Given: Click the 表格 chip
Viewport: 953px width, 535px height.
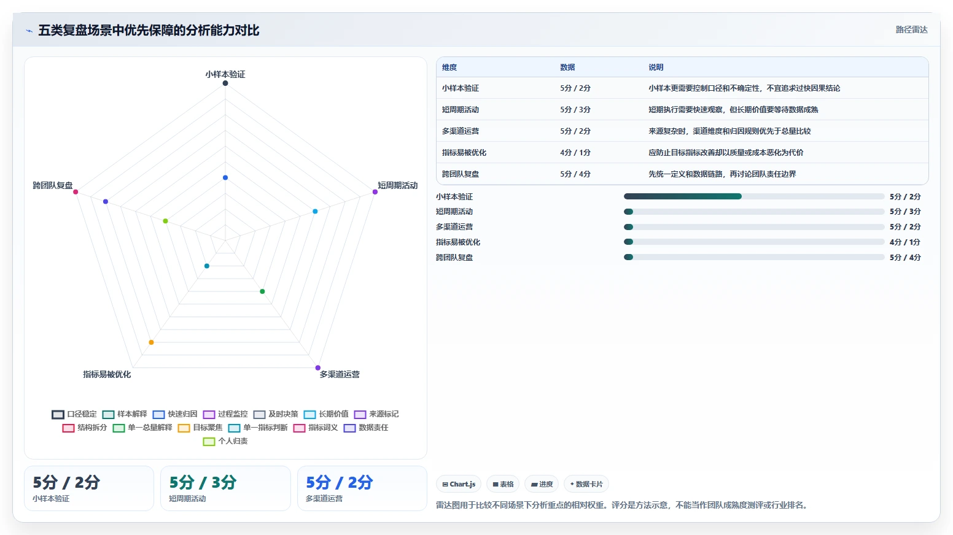Looking at the screenshot, I should click(x=503, y=484).
